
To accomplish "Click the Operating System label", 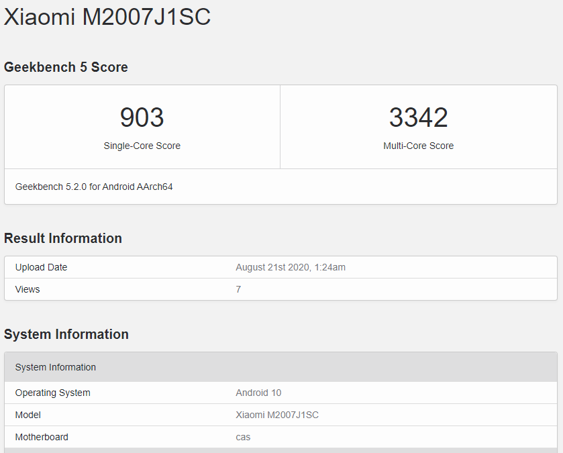I will pos(52,393).
